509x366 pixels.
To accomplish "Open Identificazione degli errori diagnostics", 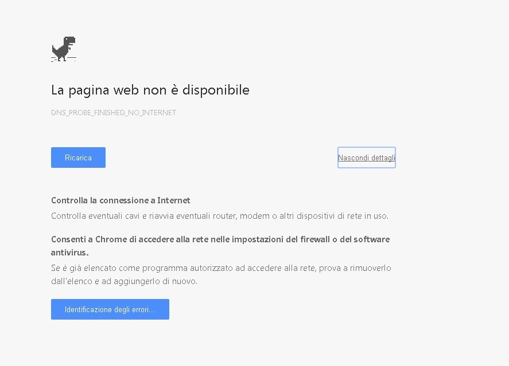I will click(110, 309).
